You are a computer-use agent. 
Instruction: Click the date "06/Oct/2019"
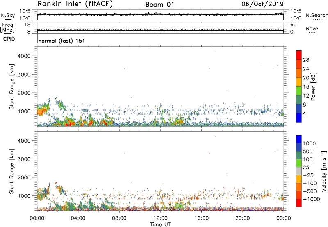[x=262, y=4]
